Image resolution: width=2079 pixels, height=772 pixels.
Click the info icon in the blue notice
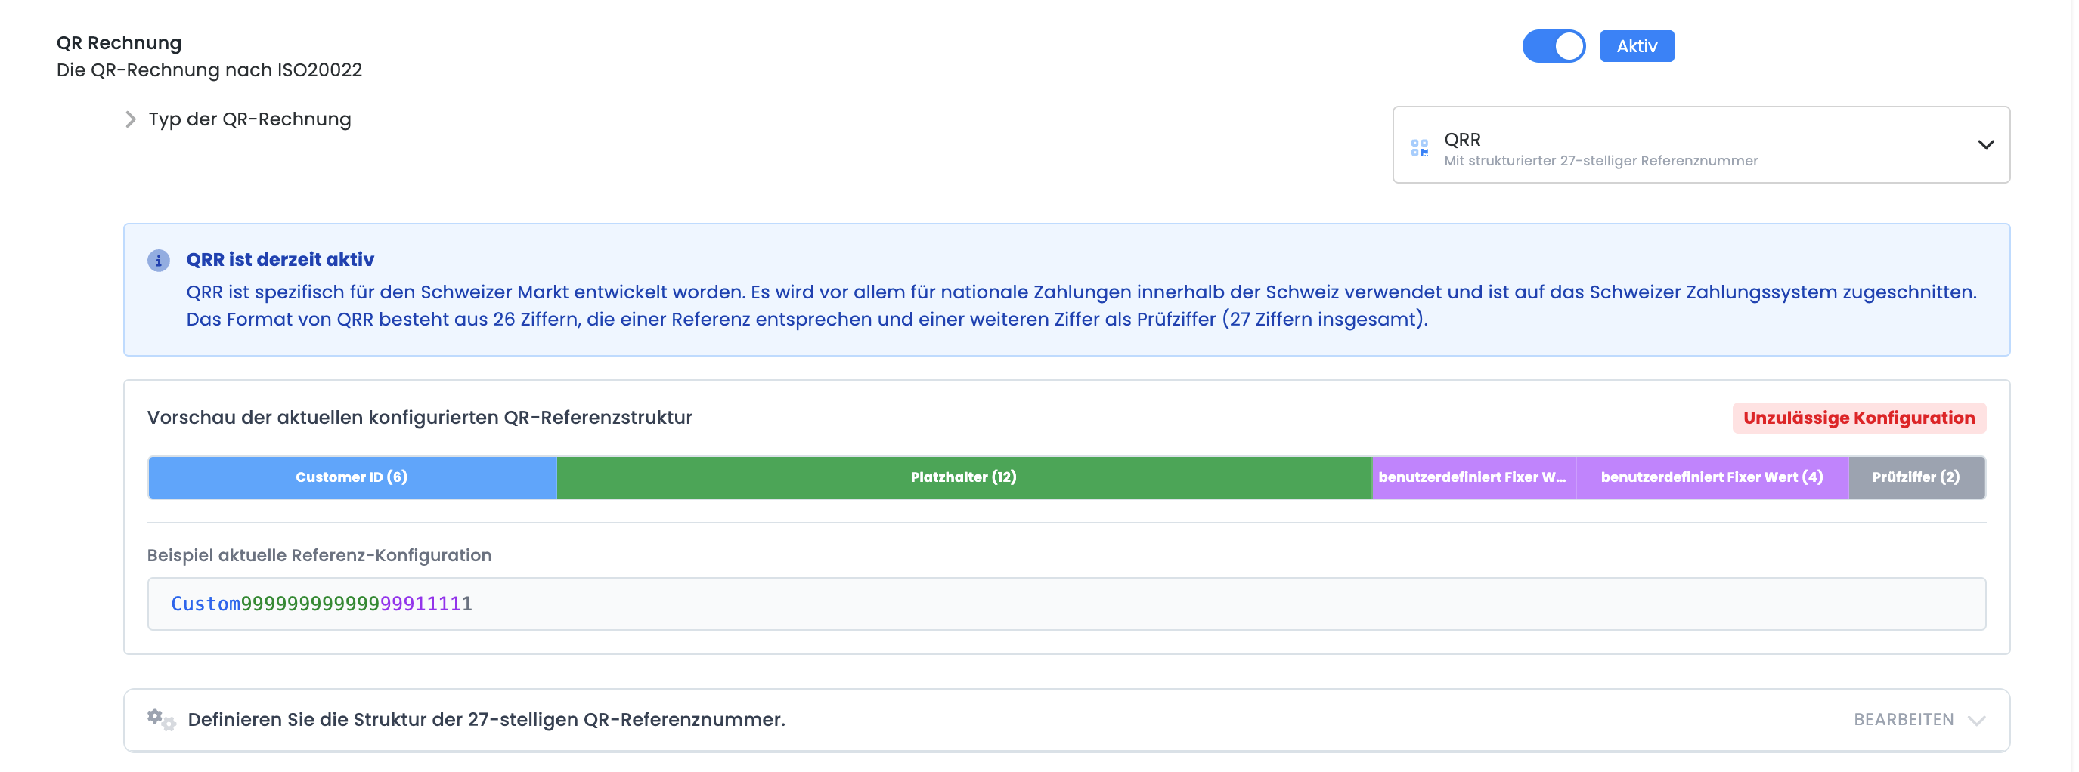tap(158, 261)
